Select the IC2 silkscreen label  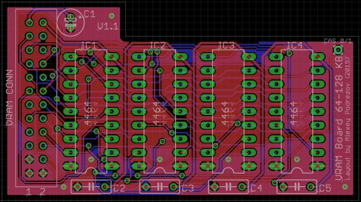[157, 45]
